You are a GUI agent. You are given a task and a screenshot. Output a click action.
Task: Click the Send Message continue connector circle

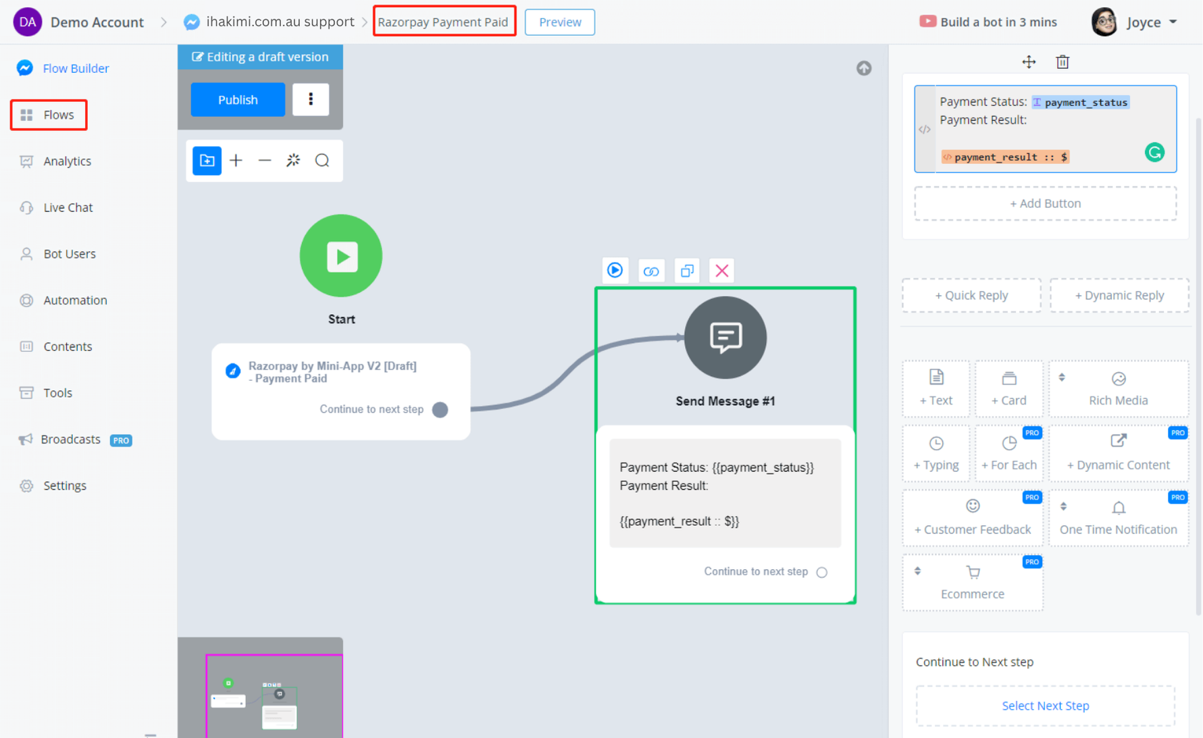click(x=821, y=573)
